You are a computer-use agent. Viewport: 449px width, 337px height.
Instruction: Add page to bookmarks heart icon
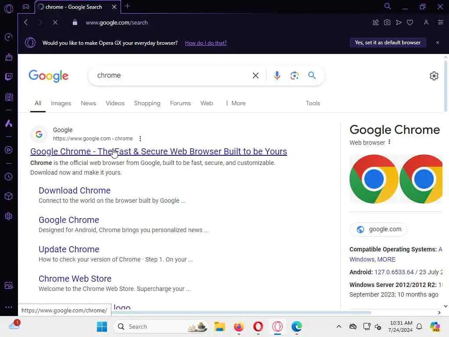[410, 22]
